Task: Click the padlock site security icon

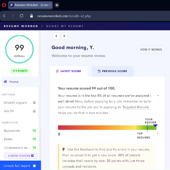Action: (31, 16)
